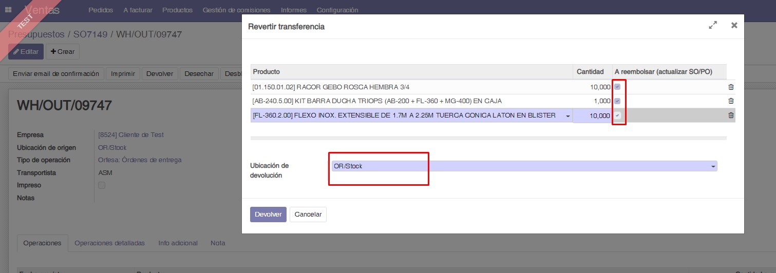Toggle refund checkbox for KIT BARRA DUCHA

coord(617,101)
